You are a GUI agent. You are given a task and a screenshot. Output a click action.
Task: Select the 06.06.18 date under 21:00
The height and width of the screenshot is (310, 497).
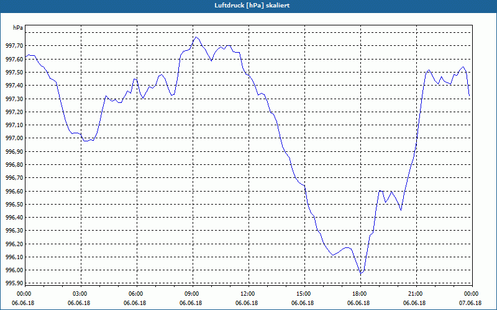414,303
